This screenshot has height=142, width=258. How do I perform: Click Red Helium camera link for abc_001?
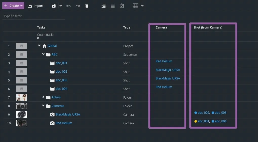pyautogui.click(x=164, y=61)
